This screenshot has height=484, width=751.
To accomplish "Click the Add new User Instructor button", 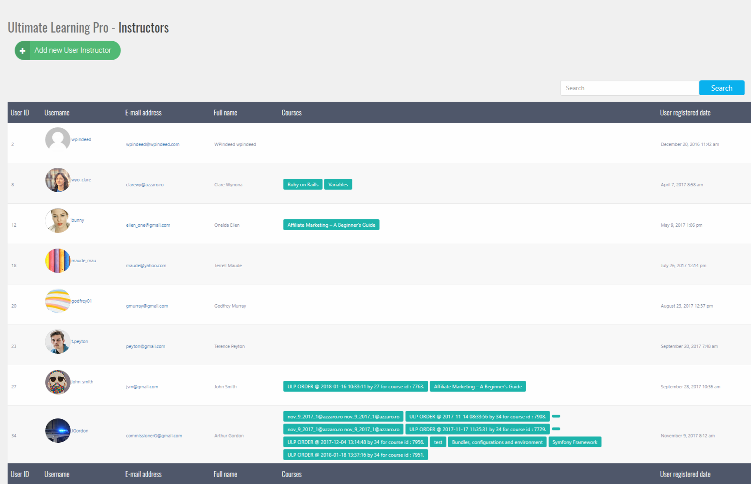I will pos(68,50).
